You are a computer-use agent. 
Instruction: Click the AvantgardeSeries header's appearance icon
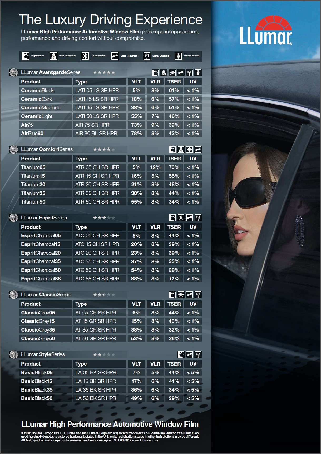(x=155, y=72)
